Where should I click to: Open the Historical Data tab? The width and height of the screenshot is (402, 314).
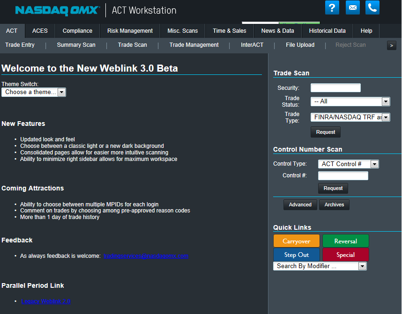point(328,31)
